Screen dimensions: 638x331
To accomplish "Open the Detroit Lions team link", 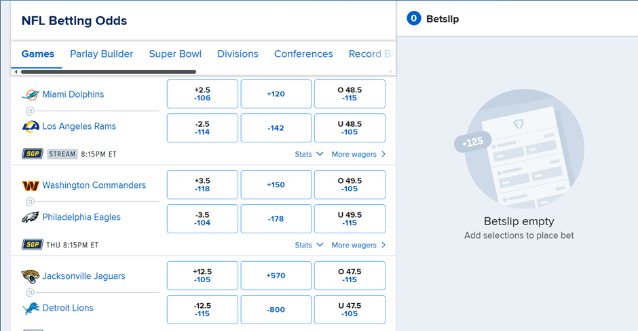I will click(x=68, y=308).
